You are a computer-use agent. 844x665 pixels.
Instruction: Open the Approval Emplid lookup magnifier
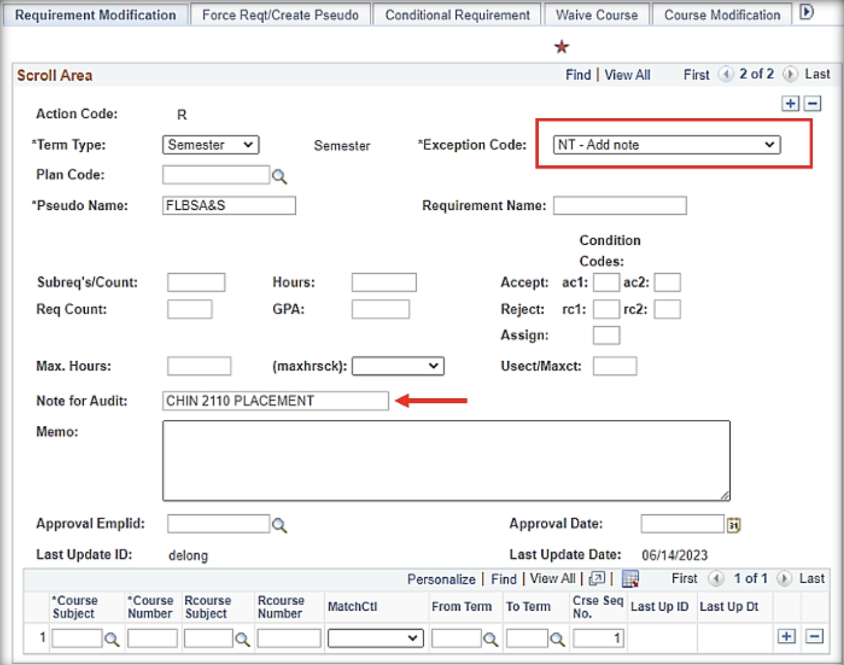[279, 525]
